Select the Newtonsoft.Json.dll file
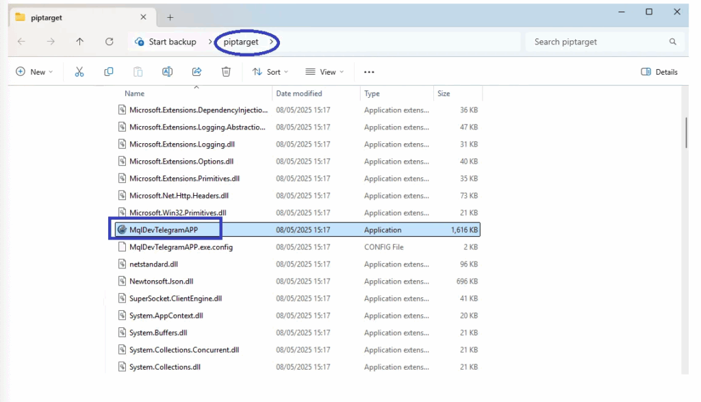Image resolution: width=701 pixels, height=402 pixels. [161, 281]
